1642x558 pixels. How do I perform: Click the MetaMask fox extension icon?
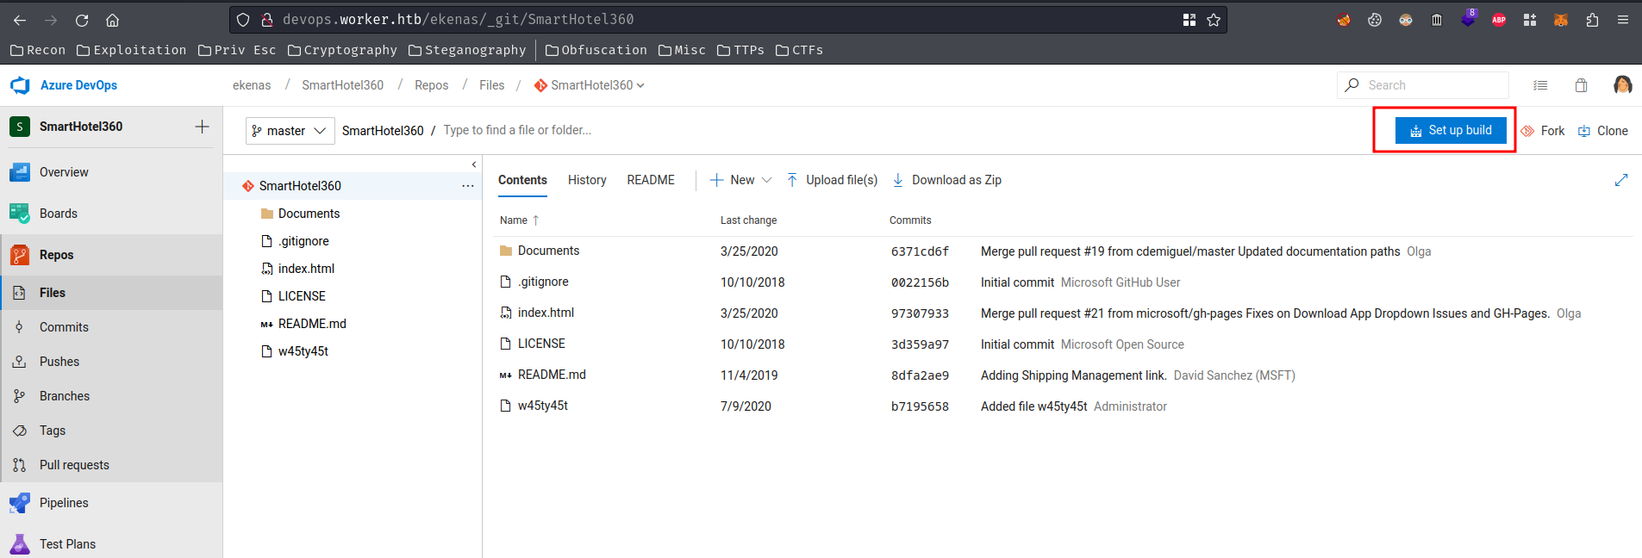pos(1561,20)
